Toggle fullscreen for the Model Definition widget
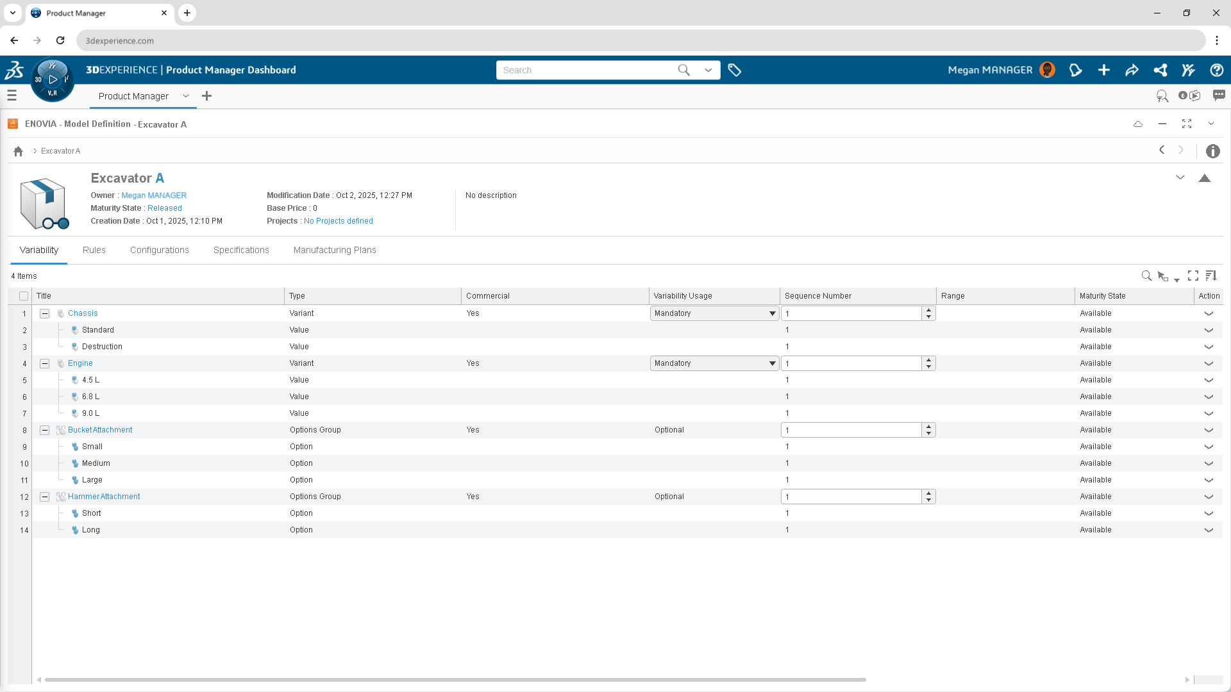 pyautogui.click(x=1186, y=124)
